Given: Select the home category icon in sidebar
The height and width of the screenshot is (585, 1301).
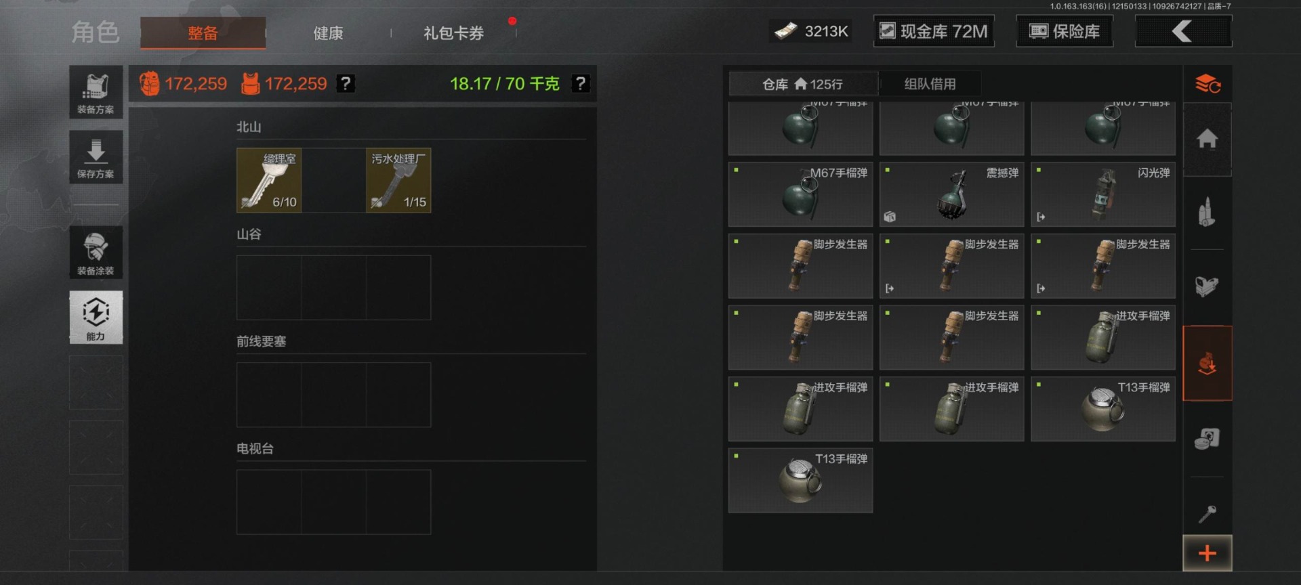Looking at the screenshot, I should (1207, 139).
